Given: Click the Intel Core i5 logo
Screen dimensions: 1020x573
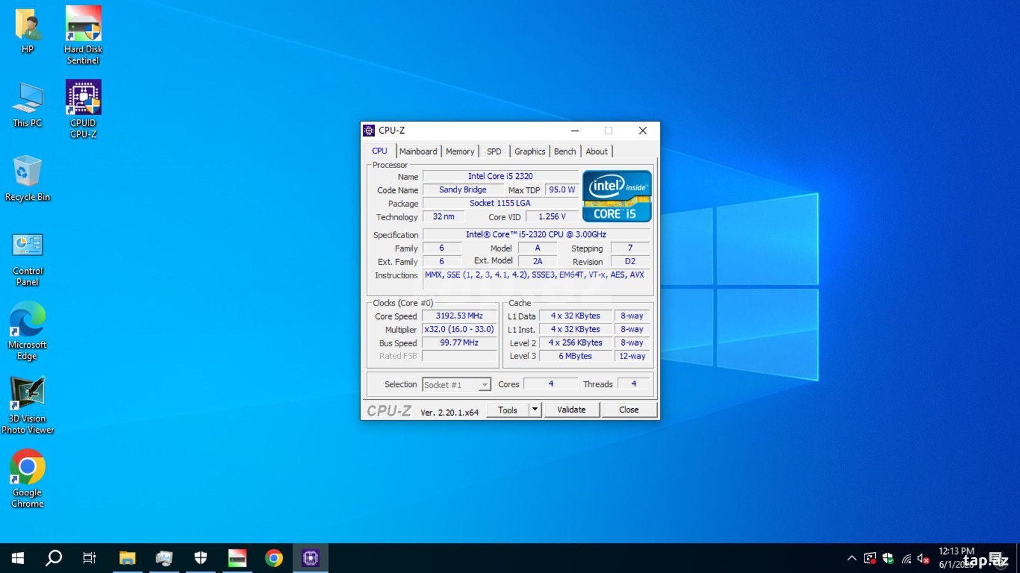Looking at the screenshot, I should [616, 196].
